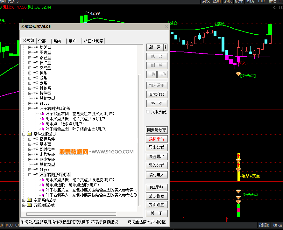Open the 模板 tab in main window
Viewport: 283px width, 230px height.
(x=277, y=225)
